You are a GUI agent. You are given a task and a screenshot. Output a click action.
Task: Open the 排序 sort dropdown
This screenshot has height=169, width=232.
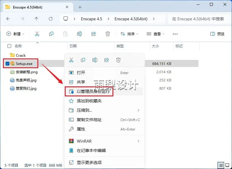(129, 34)
